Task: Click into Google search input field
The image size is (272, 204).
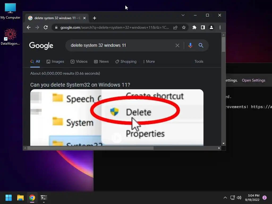Action: coord(121,45)
